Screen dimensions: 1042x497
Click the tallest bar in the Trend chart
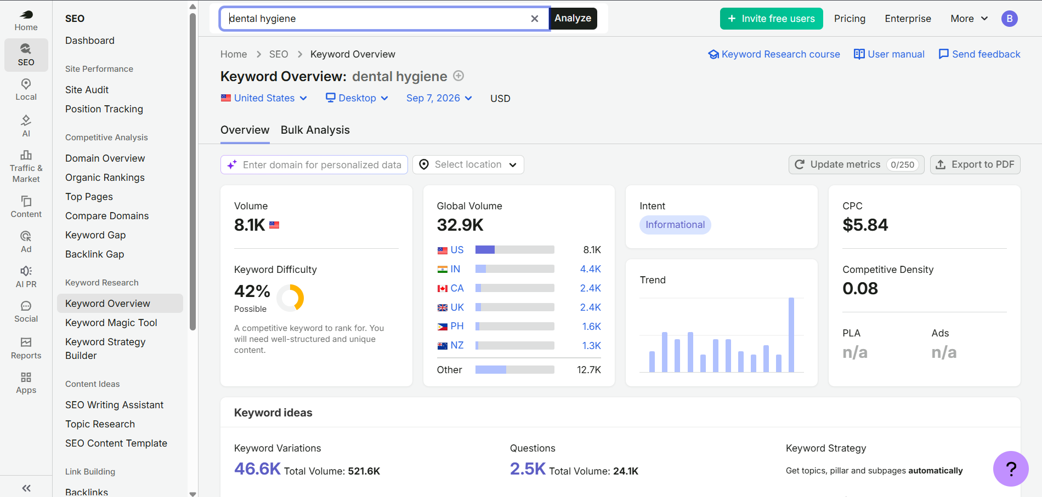tap(791, 335)
